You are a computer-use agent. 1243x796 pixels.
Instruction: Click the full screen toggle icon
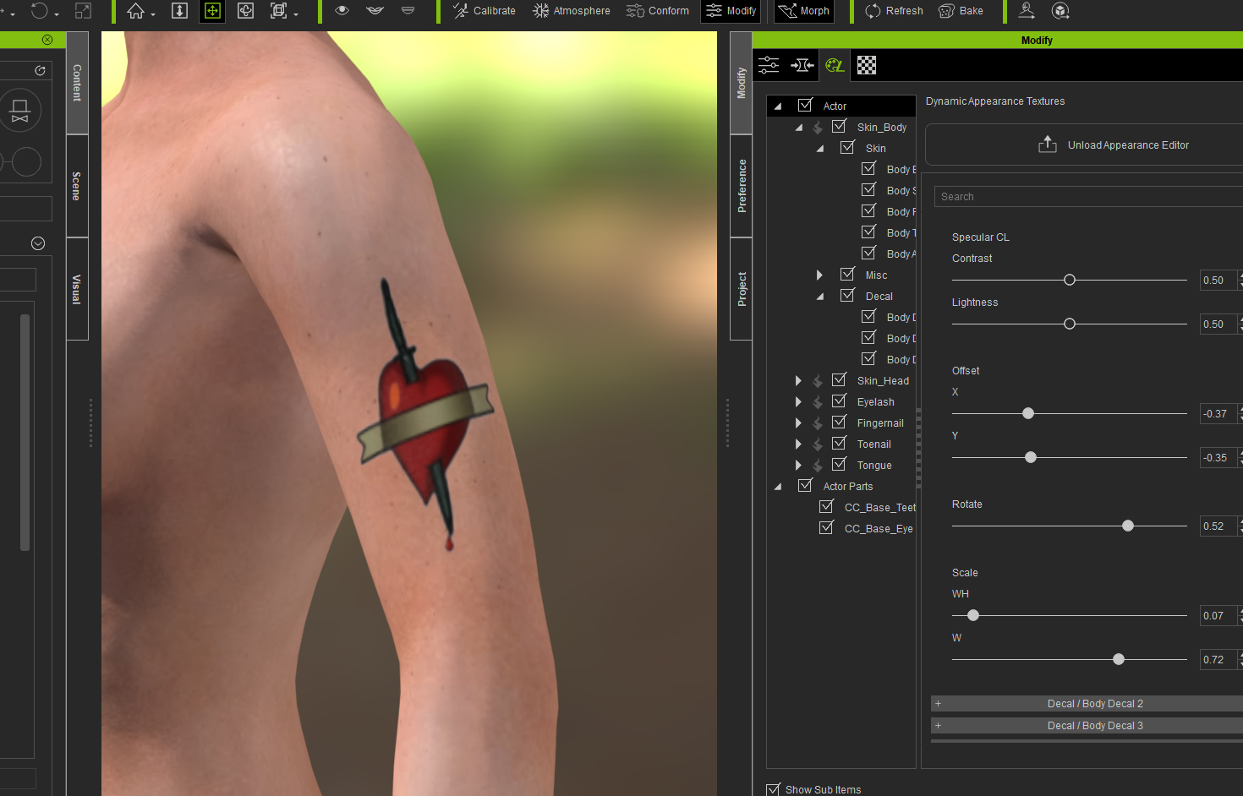coord(83,11)
